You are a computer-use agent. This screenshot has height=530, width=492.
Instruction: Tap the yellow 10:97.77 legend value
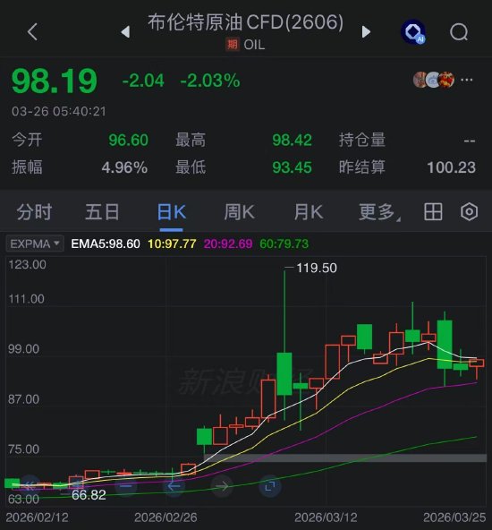coord(172,244)
